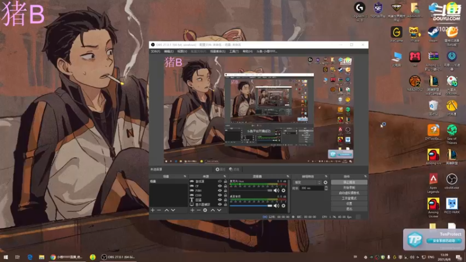Image resolution: width=466 pixels, height=262 pixels.
Task: Toggle visibility eye for PUBG source
Action: pyautogui.click(x=220, y=190)
